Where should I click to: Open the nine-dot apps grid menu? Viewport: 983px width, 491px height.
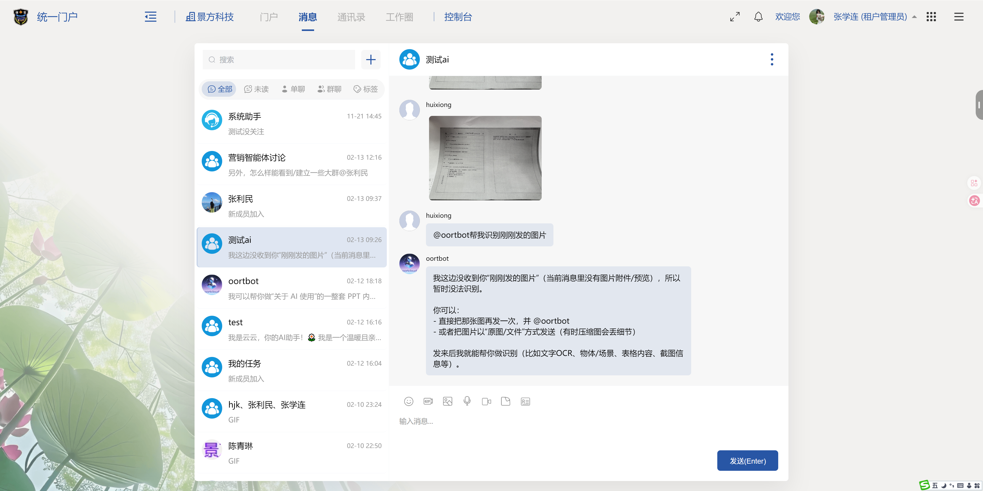[x=931, y=17]
